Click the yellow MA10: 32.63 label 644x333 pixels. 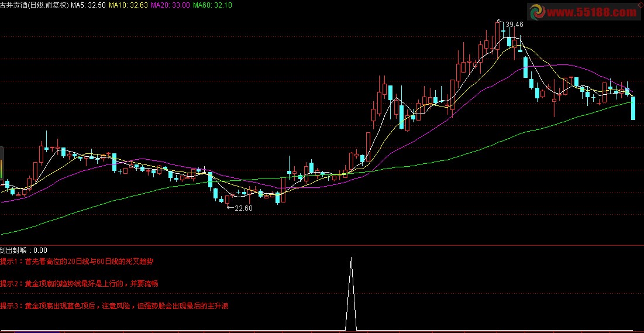pyautogui.click(x=129, y=5)
